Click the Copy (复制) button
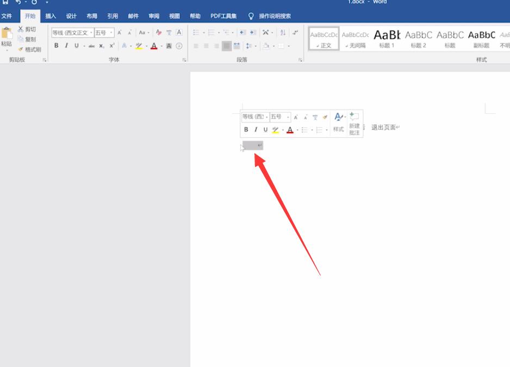 tap(27, 39)
